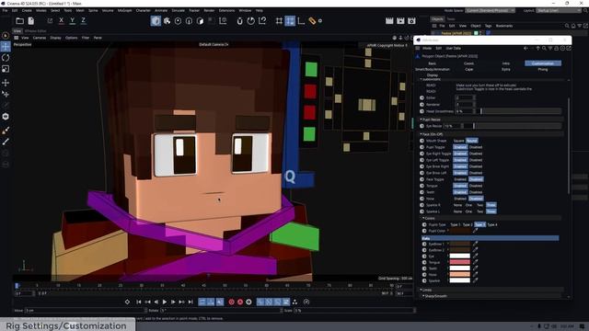The image size is (589, 331).
Task: Switch to the Basic tab in Attributes
Action: coord(432,63)
